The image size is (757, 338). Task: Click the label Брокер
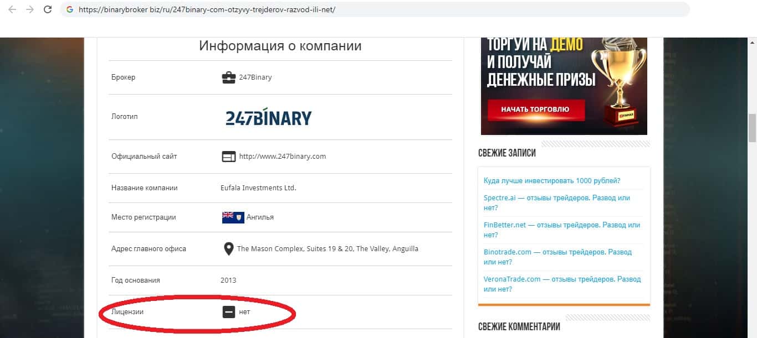(123, 77)
